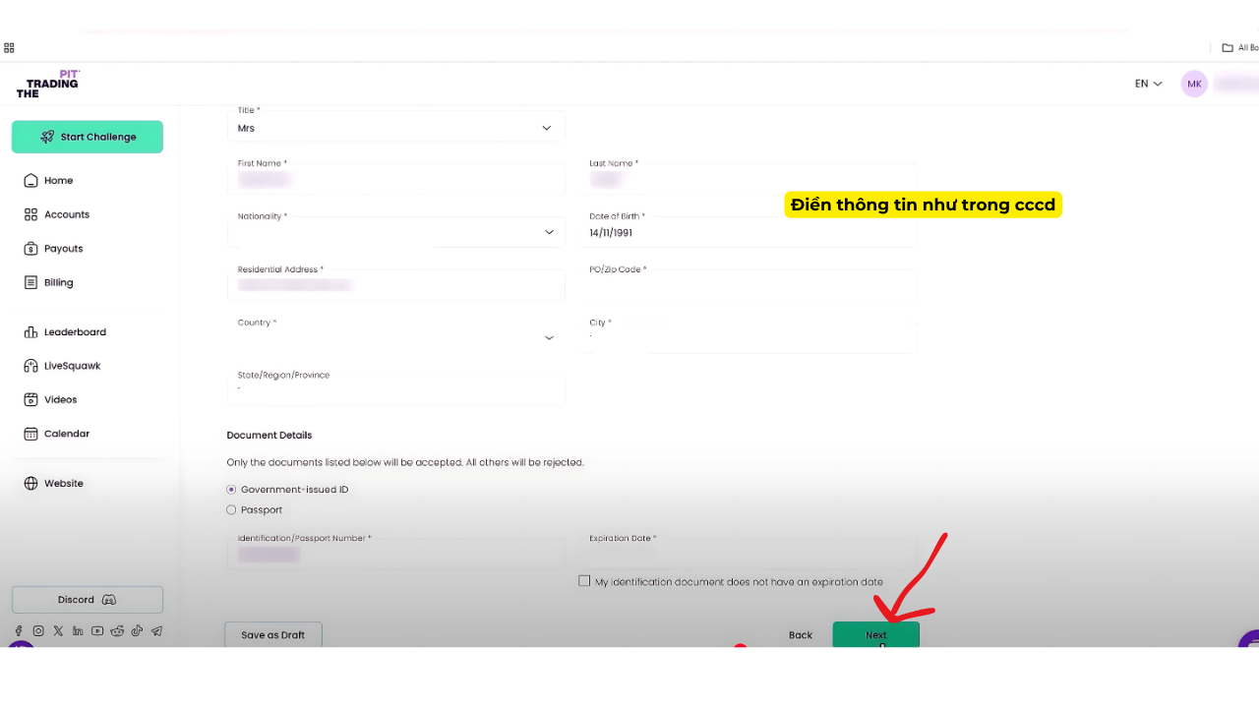Image resolution: width=1259 pixels, height=708 pixels.
Task: Check the no expiration date checkbox
Action: (584, 581)
